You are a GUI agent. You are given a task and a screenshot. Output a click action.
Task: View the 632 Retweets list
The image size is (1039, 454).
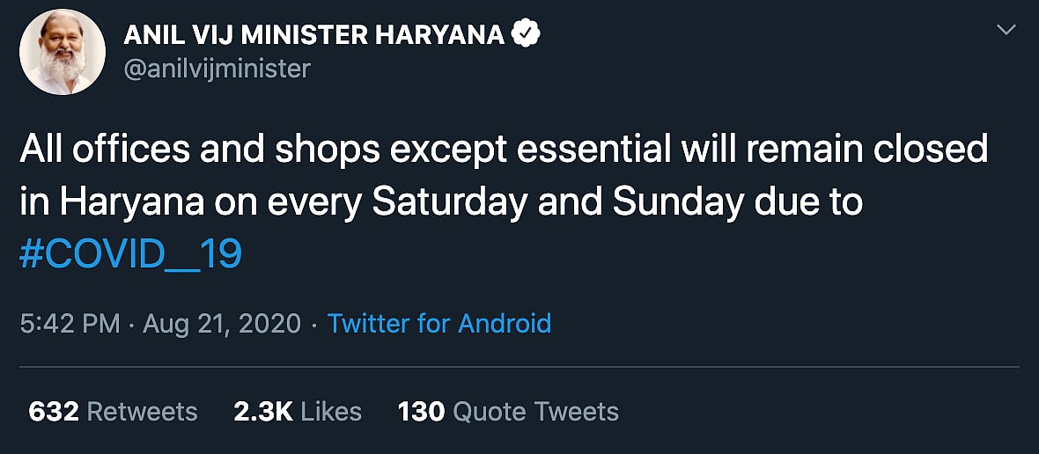tap(113, 411)
